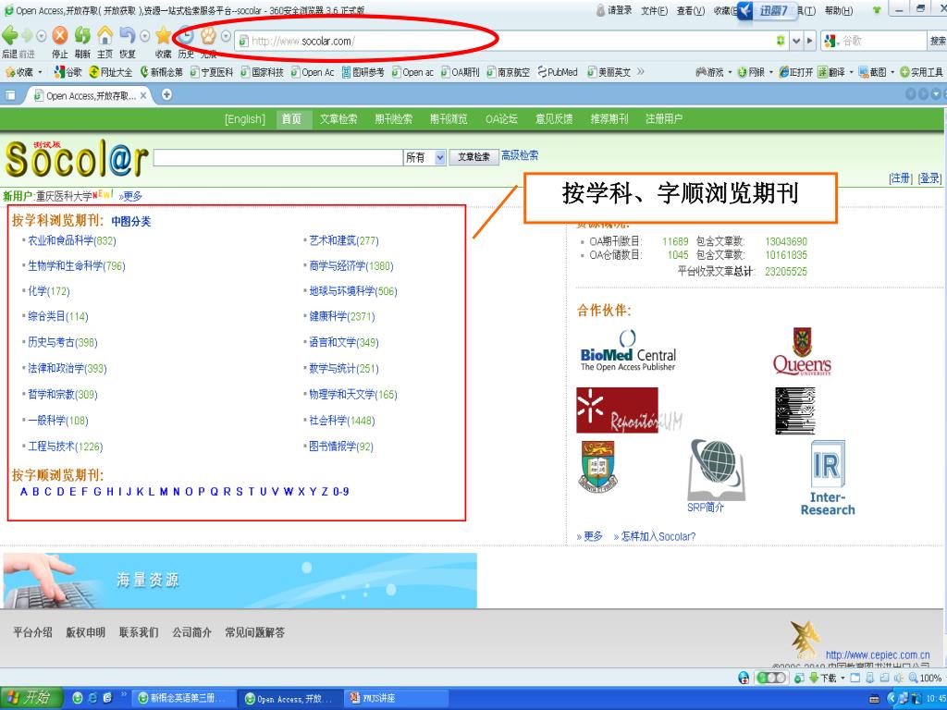This screenshot has height=710, width=947.
Task: Click the Inter-Research partner logo
Action: point(828,478)
